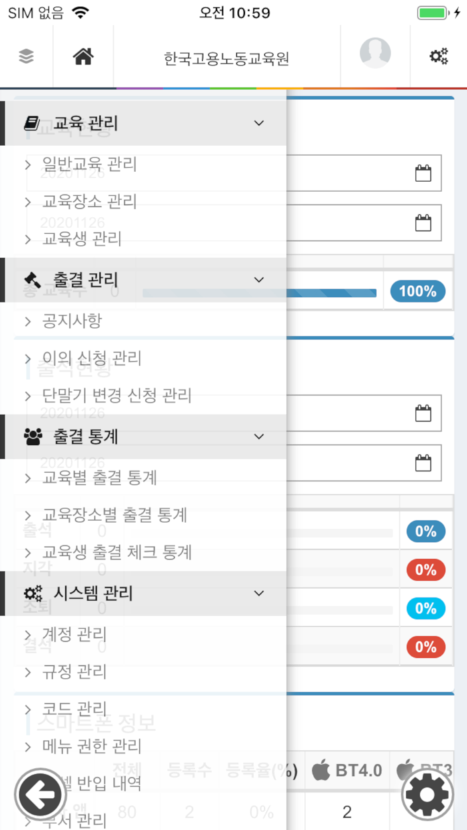467x830 pixels.
Task: Collapse the 시스템 관리 section chevron
Action: tap(259, 593)
